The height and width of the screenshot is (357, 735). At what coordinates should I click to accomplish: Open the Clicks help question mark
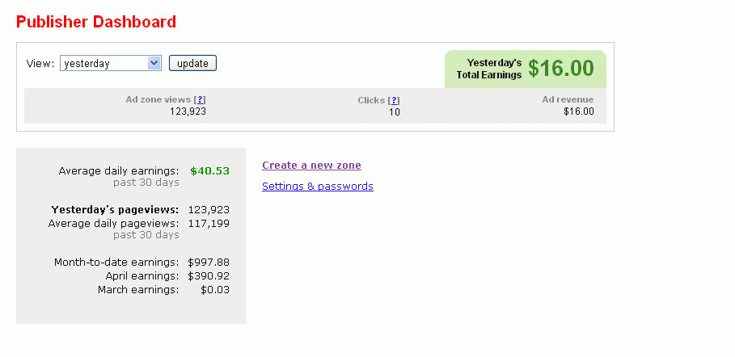pyautogui.click(x=394, y=101)
